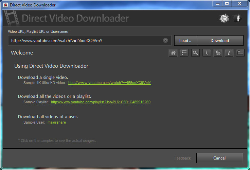
Task: Select sample user majorshare link
Action: [x=57, y=122]
